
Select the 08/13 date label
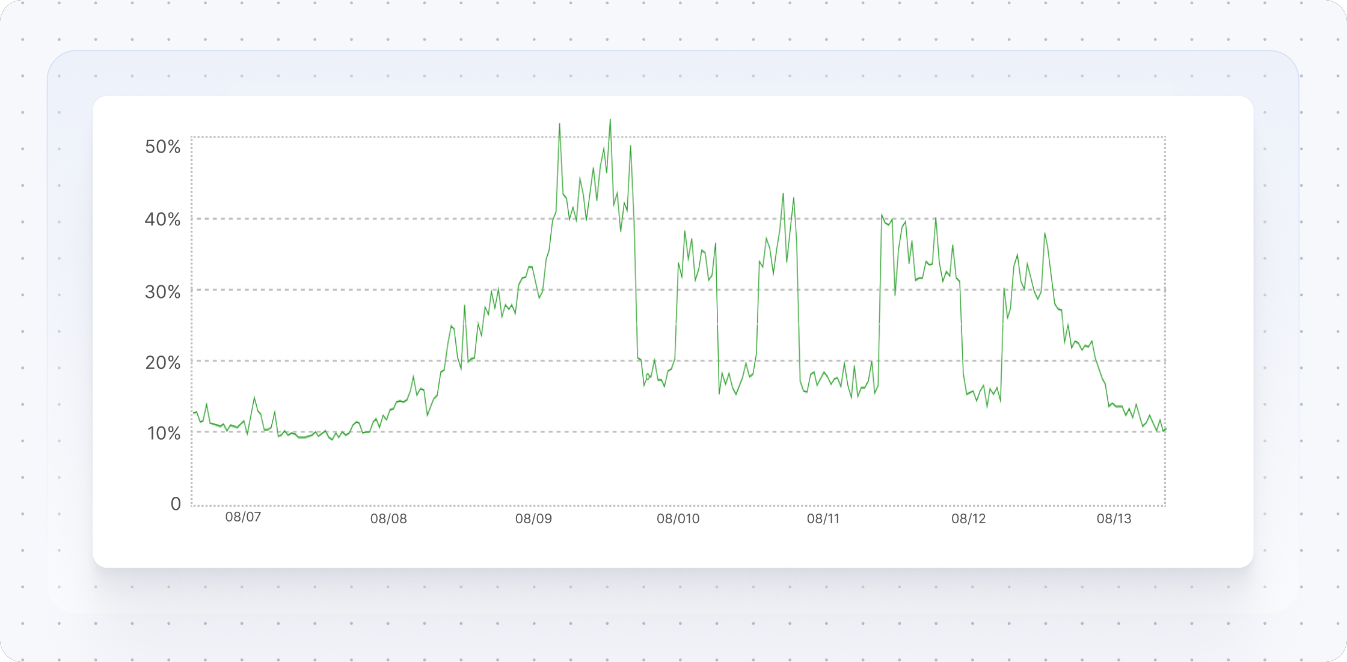click(x=1114, y=519)
